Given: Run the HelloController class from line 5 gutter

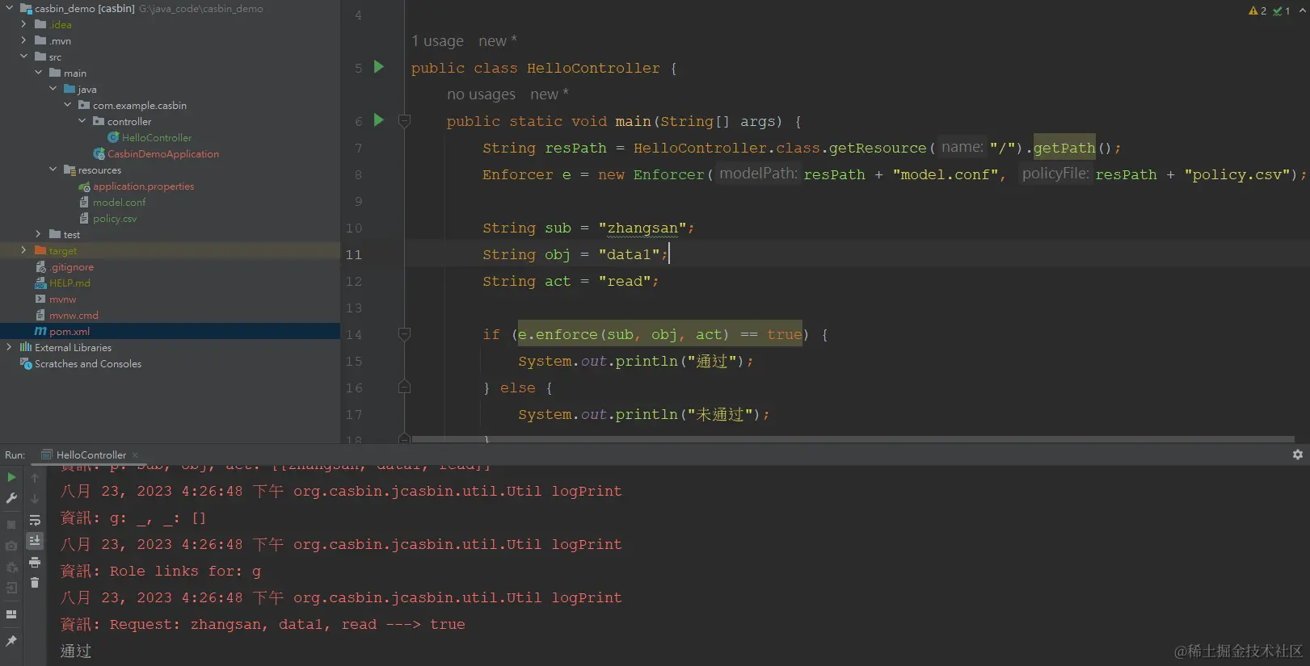Looking at the screenshot, I should [x=378, y=67].
